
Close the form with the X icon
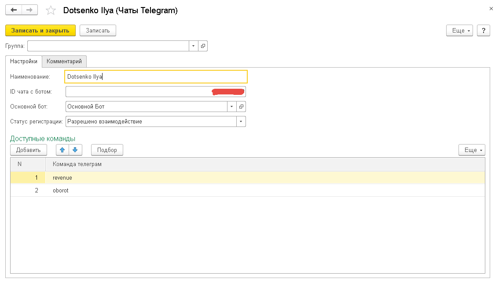(x=491, y=9)
